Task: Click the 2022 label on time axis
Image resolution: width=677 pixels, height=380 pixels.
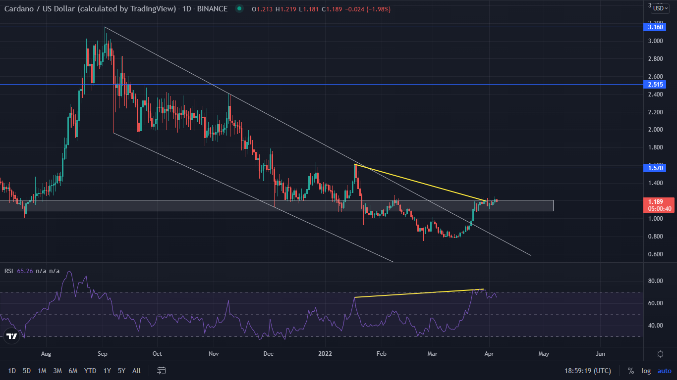Action: tap(325, 354)
